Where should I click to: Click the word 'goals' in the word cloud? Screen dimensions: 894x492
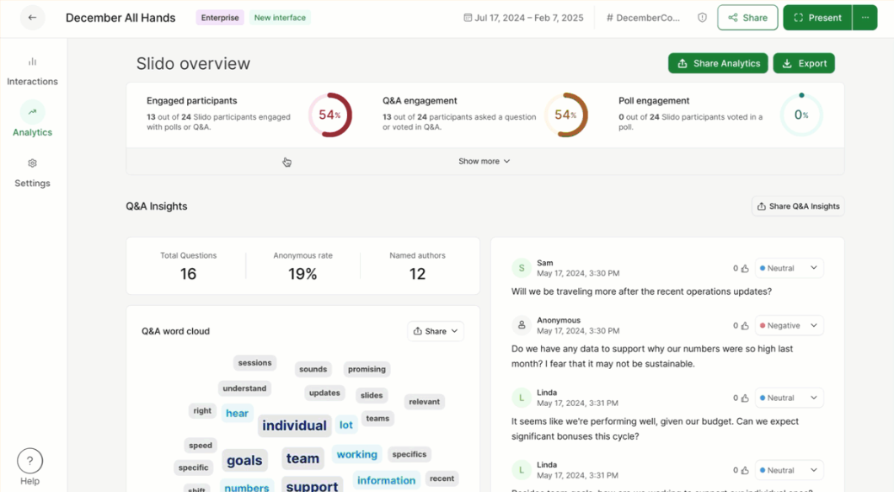(x=244, y=460)
